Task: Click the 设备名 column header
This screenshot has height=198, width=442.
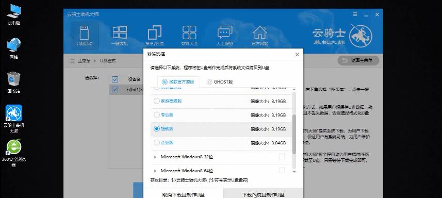Action: (134, 79)
